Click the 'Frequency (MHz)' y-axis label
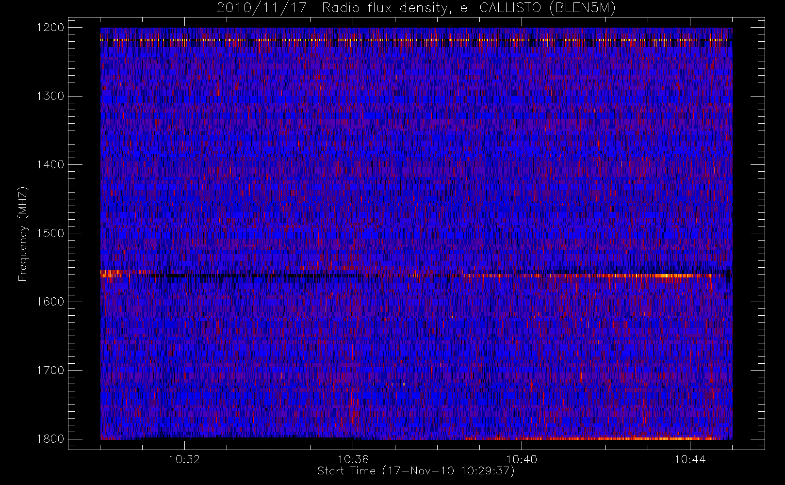 coord(23,234)
